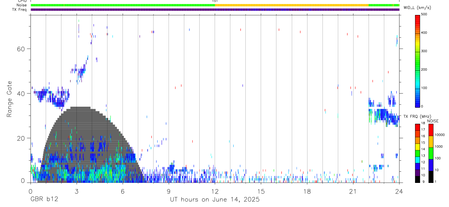Click the 0 tick on width colorbar

[x=422, y=106]
